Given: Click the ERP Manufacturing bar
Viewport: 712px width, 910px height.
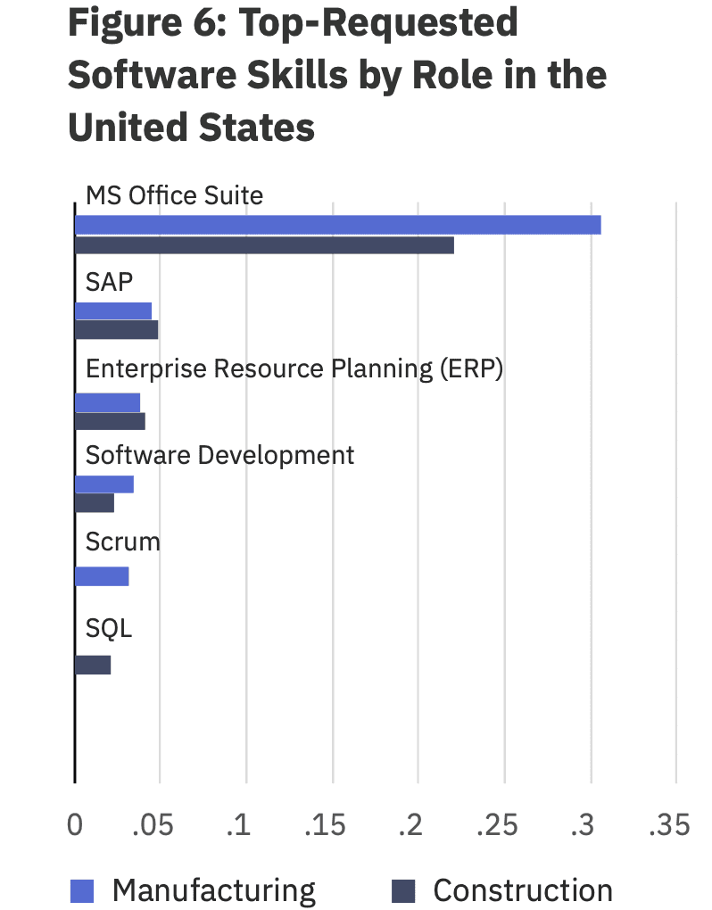Looking at the screenshot, I should pyautogui.click(x=107, y=402).
